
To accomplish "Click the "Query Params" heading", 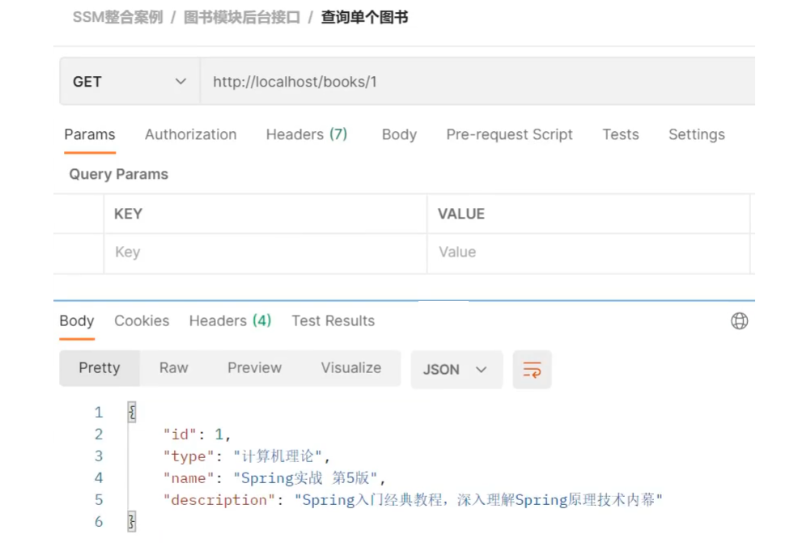I will [x=118, y=174].
